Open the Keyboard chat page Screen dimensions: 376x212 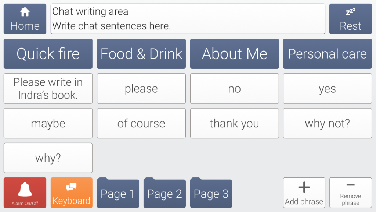coord(72,192)
